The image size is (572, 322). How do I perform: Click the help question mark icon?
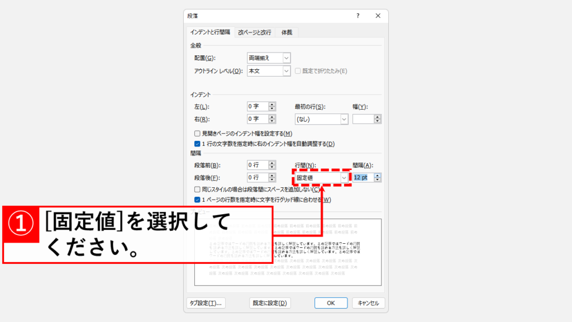coord(358,16)
